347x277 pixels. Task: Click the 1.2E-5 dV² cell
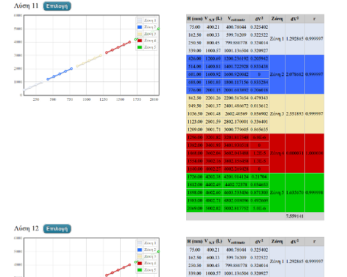259,153
